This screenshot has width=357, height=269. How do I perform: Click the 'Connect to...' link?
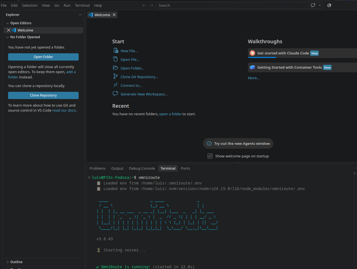pyautogui.click(x=131, y=85)
